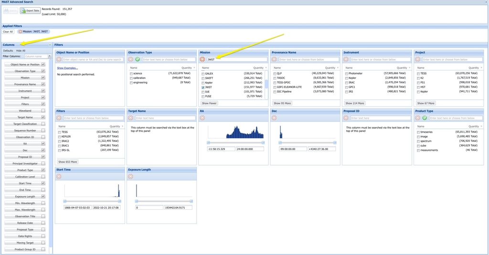This screenshot has width=489, height=255.
Task: Open the Project Quantity sort arrow
Action: tap(481, 68)
